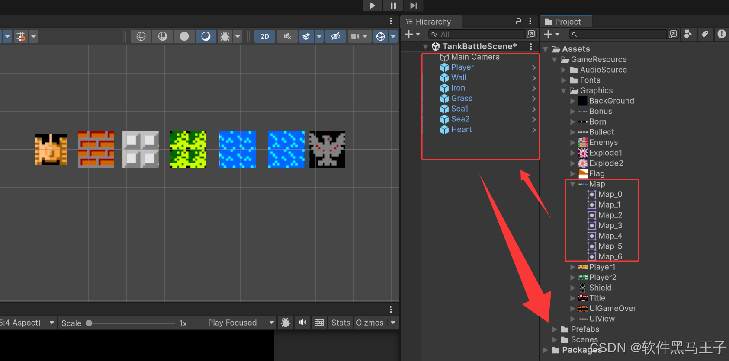The height and width of the screenshot is (361, 729).
Task: Toggle hidden objects visibility eye icon
Action: [x=335, y=36]
